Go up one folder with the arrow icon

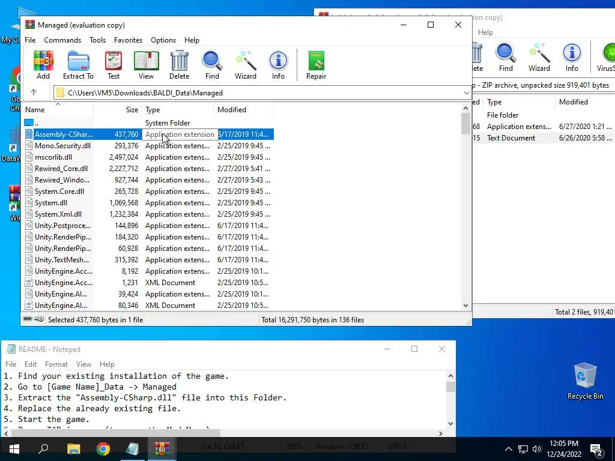[34, 92]
